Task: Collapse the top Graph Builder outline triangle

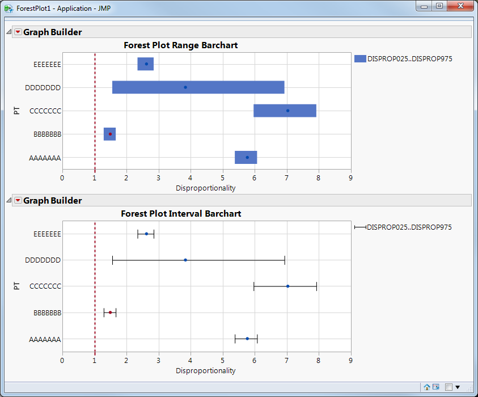Action: point(8,32)
